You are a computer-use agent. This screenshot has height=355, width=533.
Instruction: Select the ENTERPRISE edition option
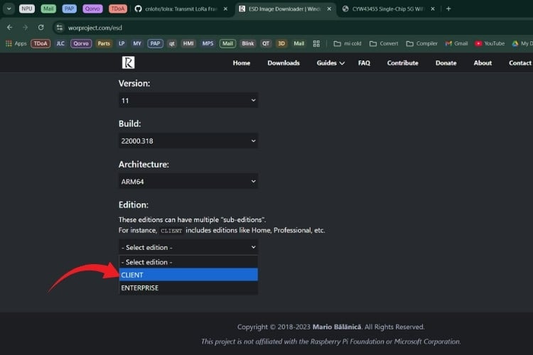(x=188, y=288)
